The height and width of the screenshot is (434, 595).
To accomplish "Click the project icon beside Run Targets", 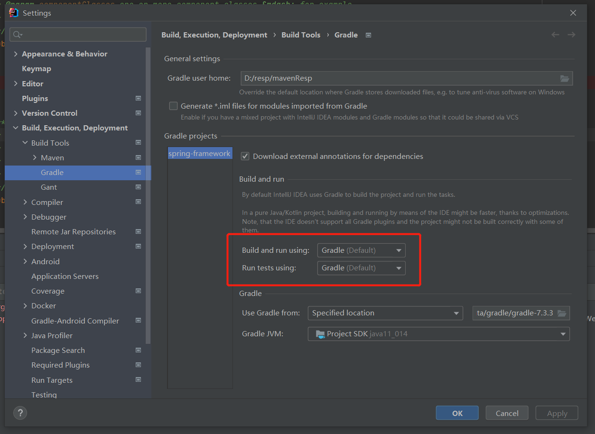I will point(138,379).
